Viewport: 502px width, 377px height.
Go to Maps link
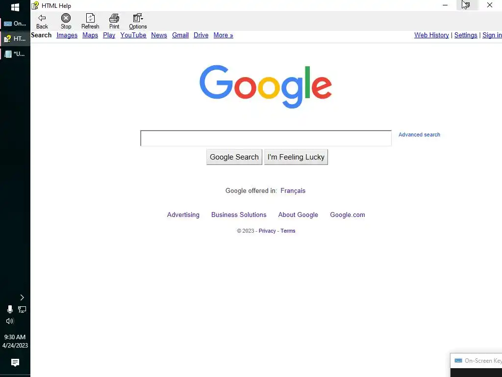(x=90, y=35)
